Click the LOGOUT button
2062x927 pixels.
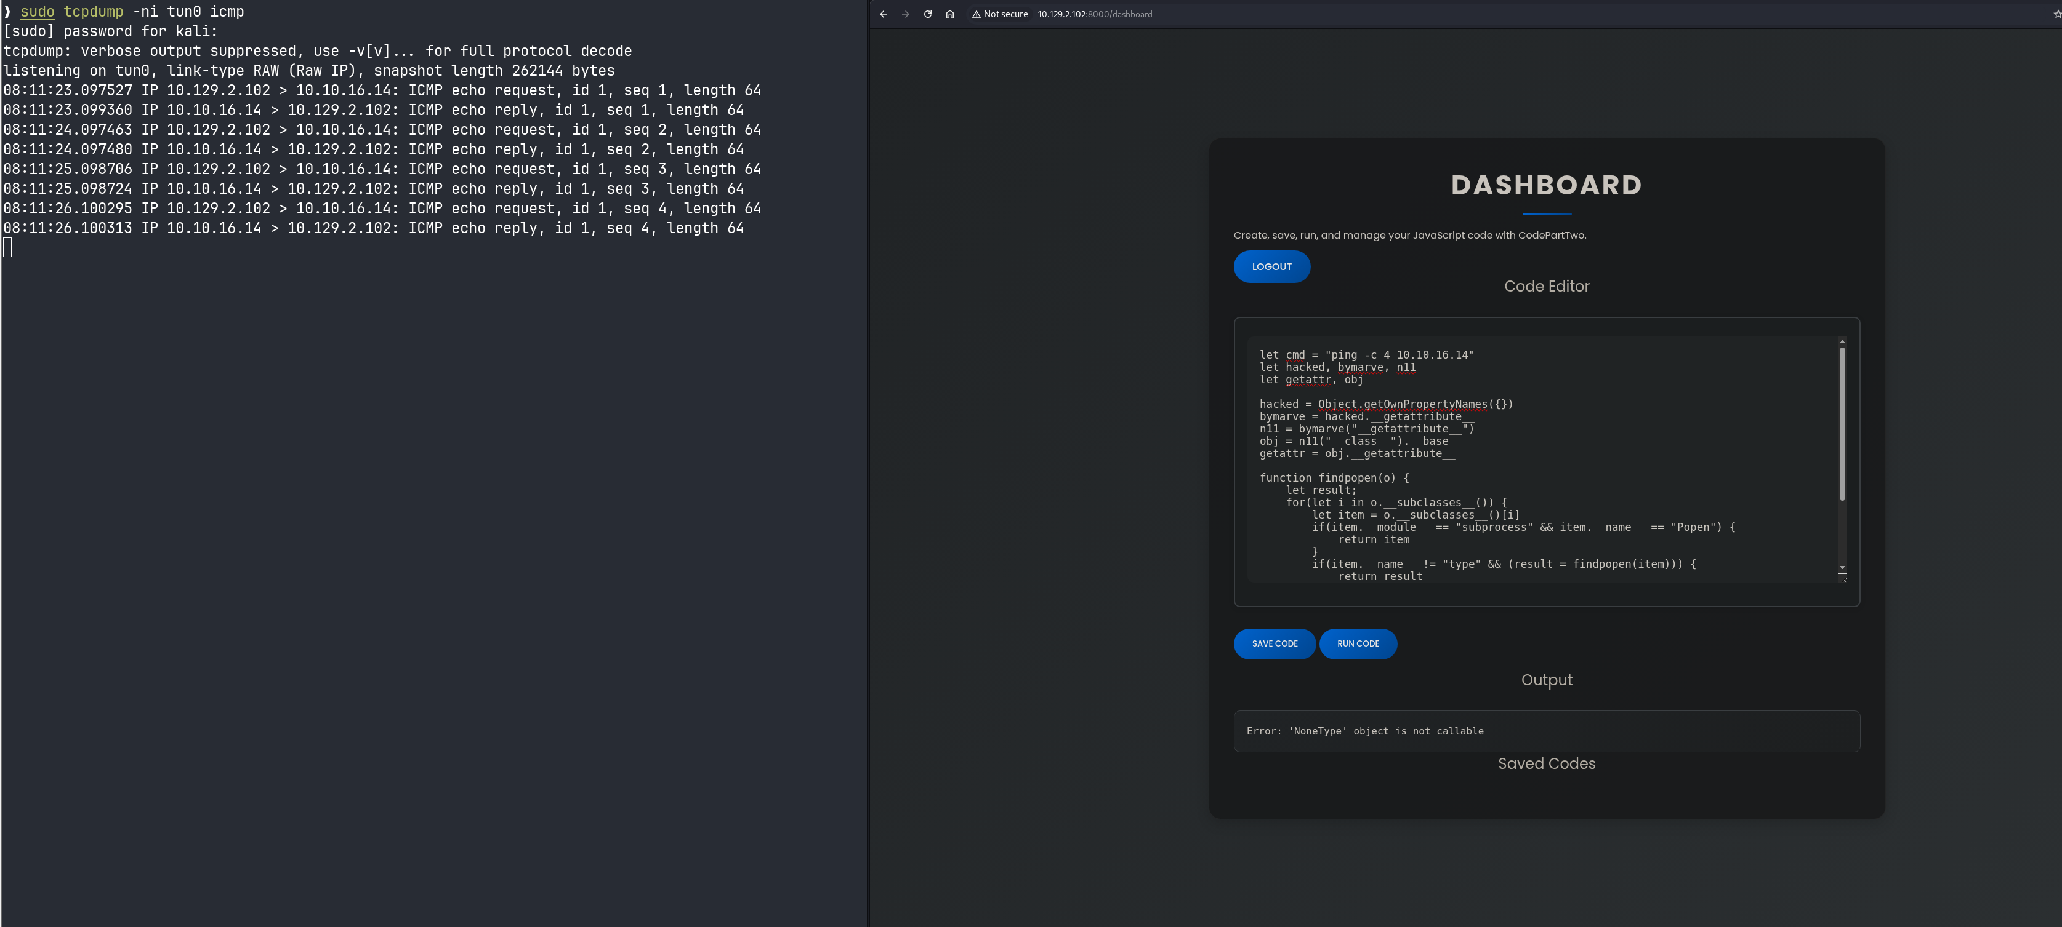pyautogui.click(x=1271, y=266)
